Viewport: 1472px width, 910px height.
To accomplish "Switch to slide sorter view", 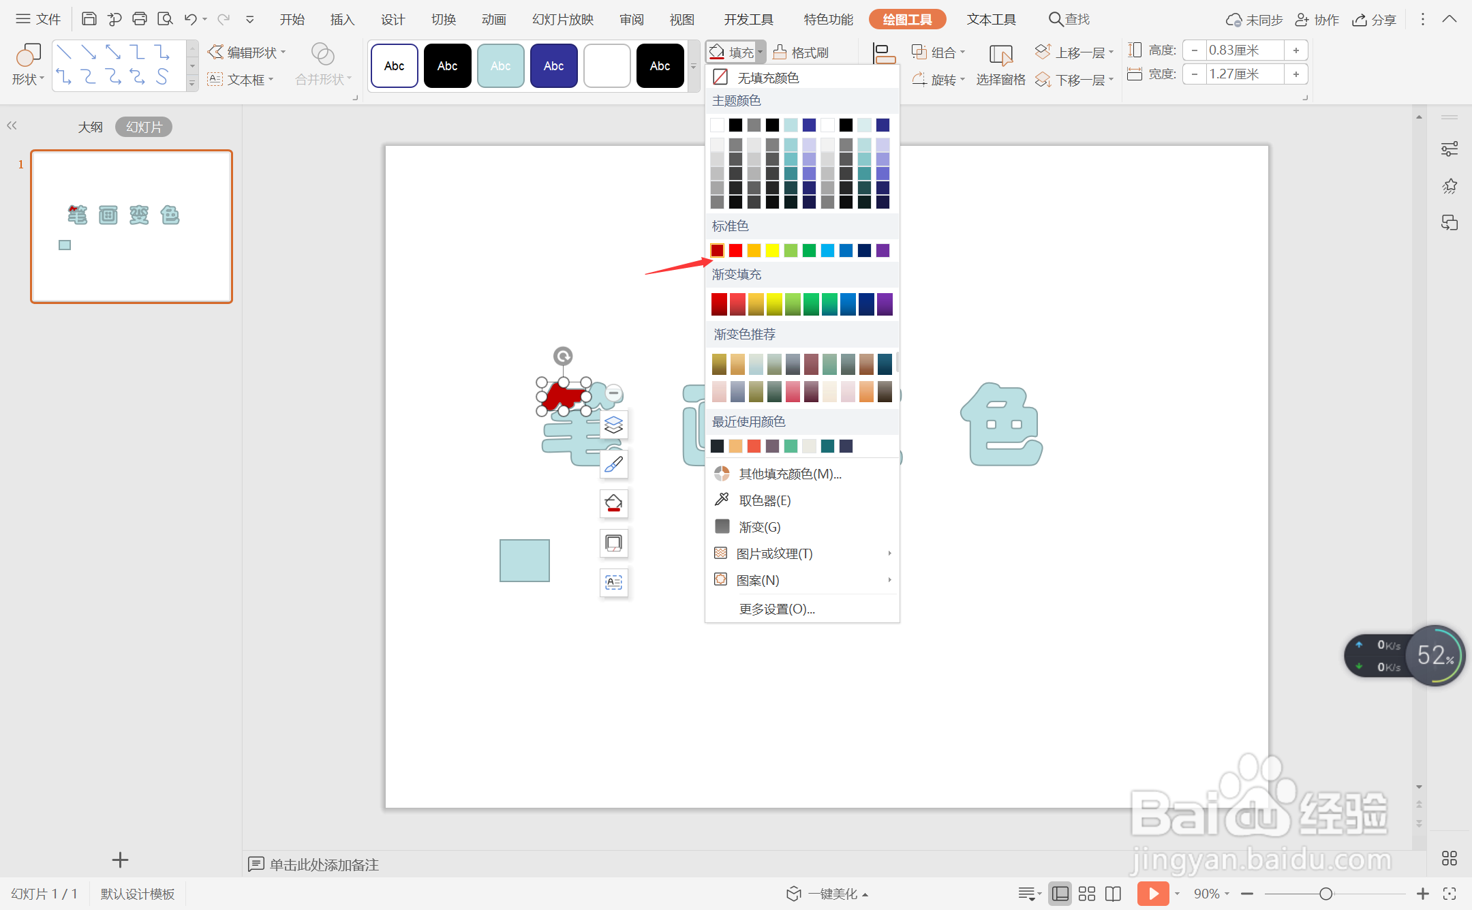I will pos(1087,893).
